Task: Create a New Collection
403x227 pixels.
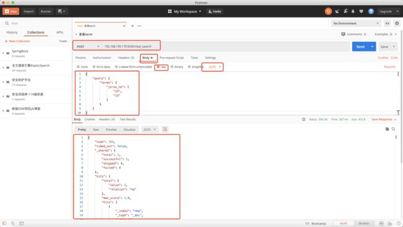Action: (x=17, y=41)
